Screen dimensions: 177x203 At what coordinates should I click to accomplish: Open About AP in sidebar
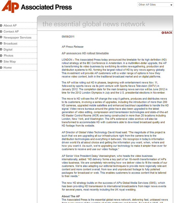click(10, 26)
